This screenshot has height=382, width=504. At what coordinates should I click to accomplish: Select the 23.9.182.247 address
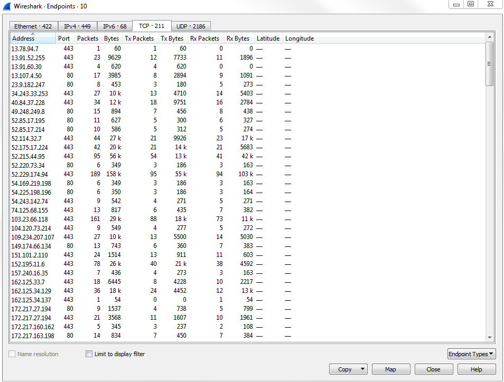(x=28, y=85)
